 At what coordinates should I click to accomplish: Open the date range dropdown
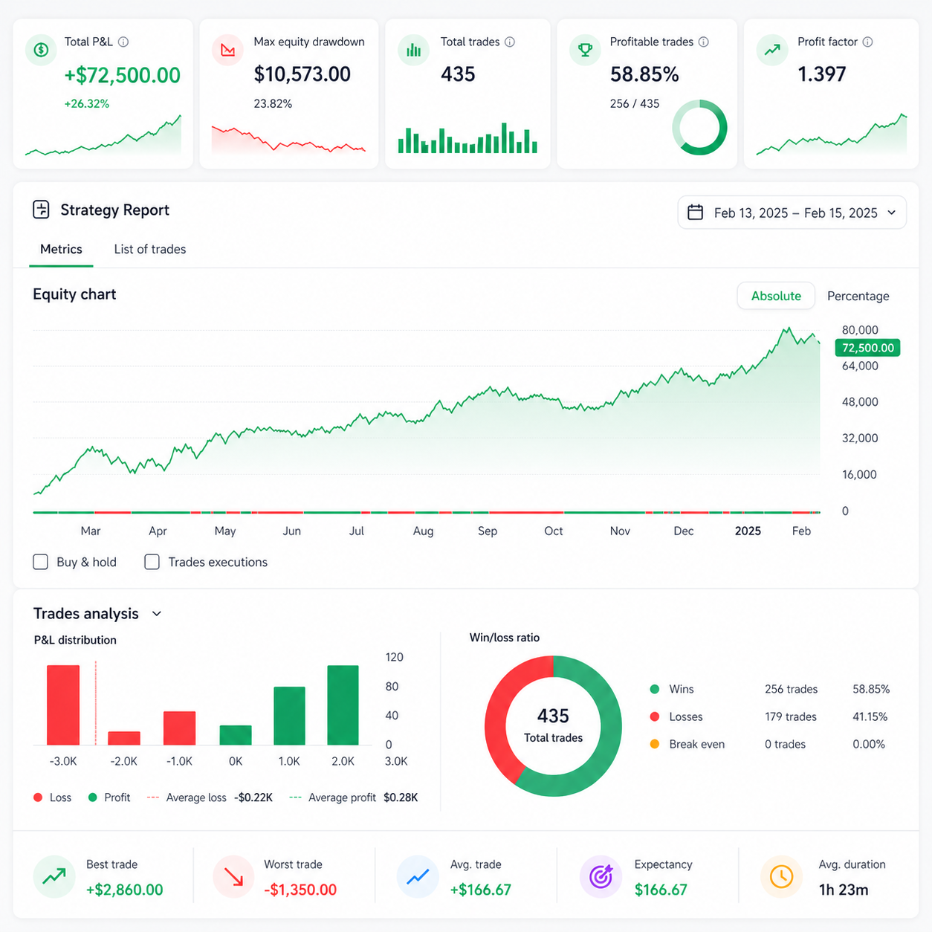[x=792, y=213]
